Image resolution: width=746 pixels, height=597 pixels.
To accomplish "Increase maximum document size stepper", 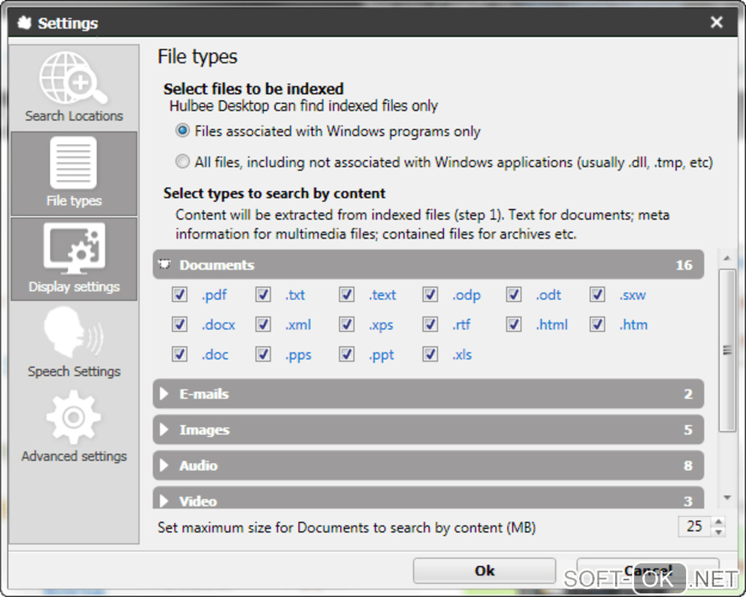I will [718, 522].
